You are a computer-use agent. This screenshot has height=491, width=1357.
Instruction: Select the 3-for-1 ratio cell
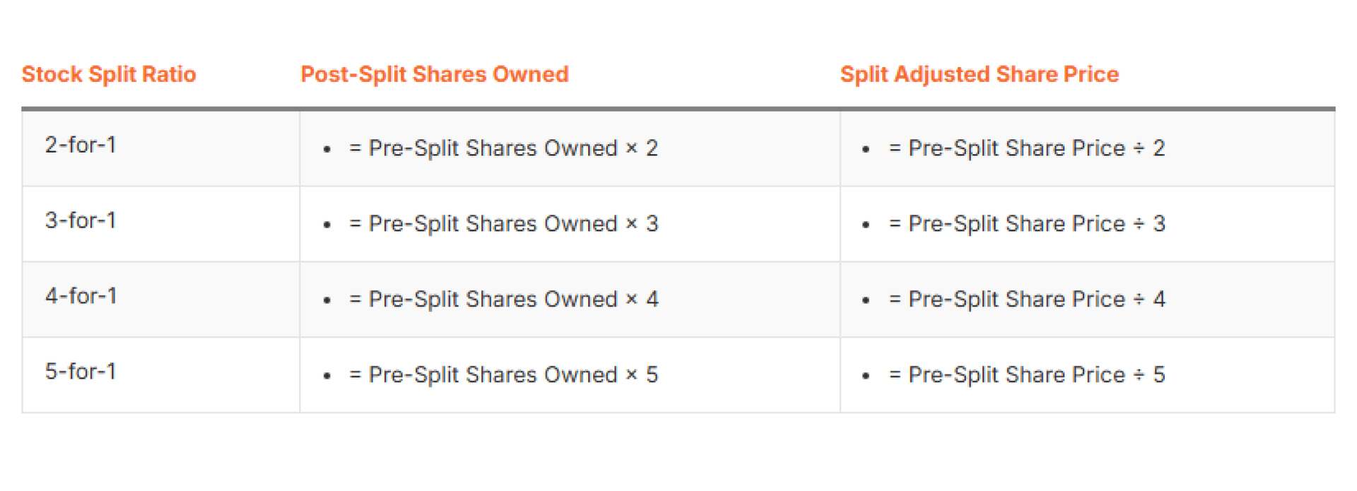81,220
